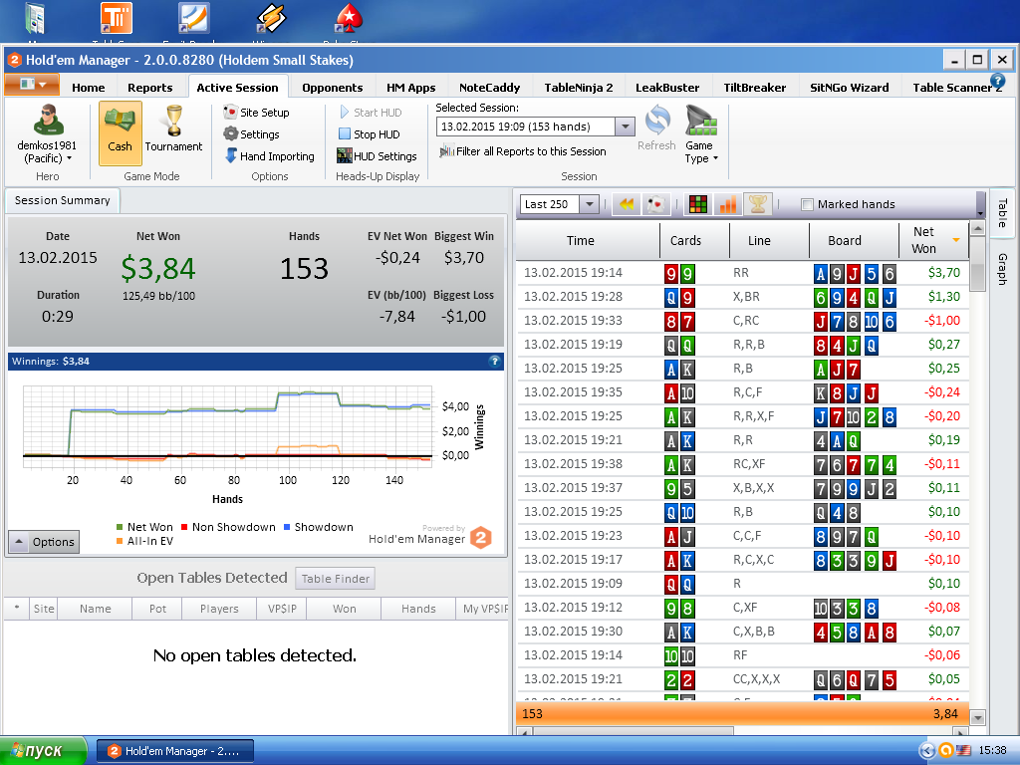Image resolution: width=1020 pixels, height=765 pixels.
Task: Click the Board column header
Action: point(845,241)
